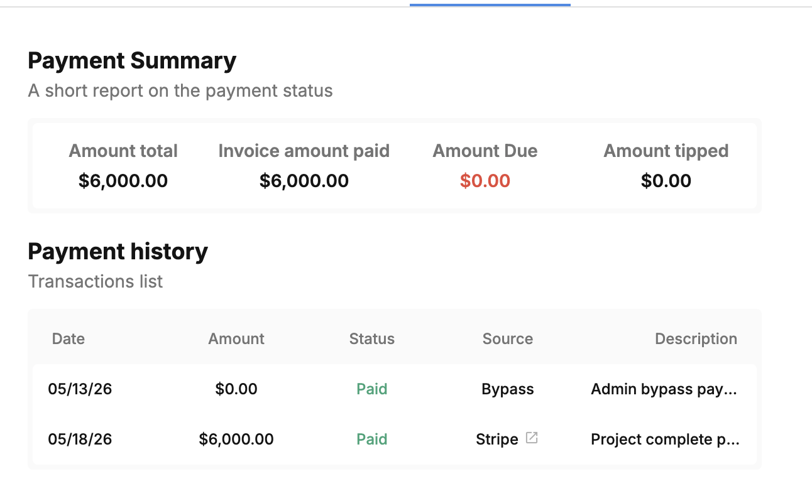Select the 05/18/26 date cell
Image resolution: width=812 pixels, height=491 pixels.
[x=80, y=440]
